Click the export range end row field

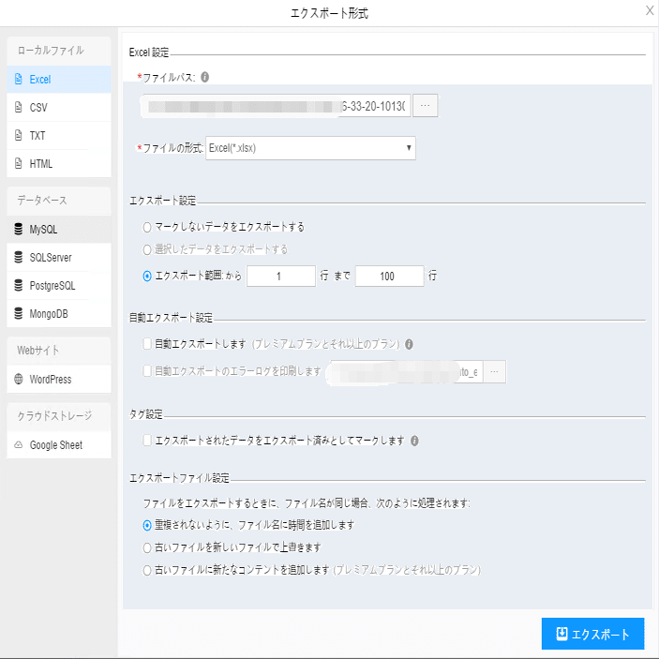(389, 276)
